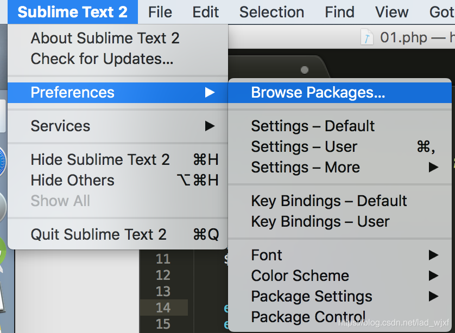The height and width of the screenshot is (333, 455).
Task: Expand the Settings – More submenu
Action: pyautogui.click(x=340, y=167)
